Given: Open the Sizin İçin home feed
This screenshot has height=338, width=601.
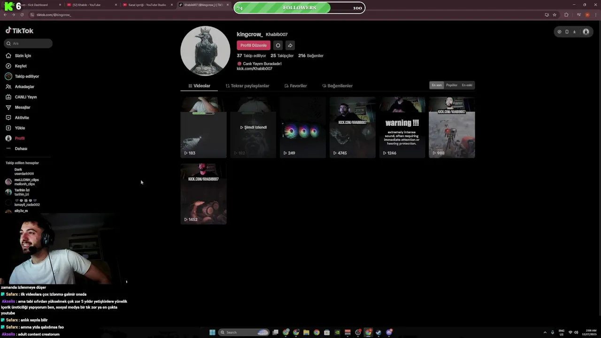Looking at the screenshot, I should 19,56.
